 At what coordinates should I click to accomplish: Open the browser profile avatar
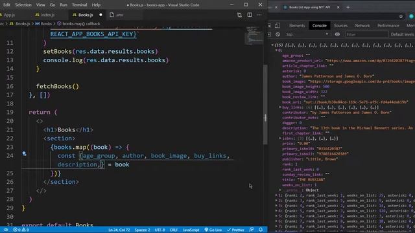(412, 16)
